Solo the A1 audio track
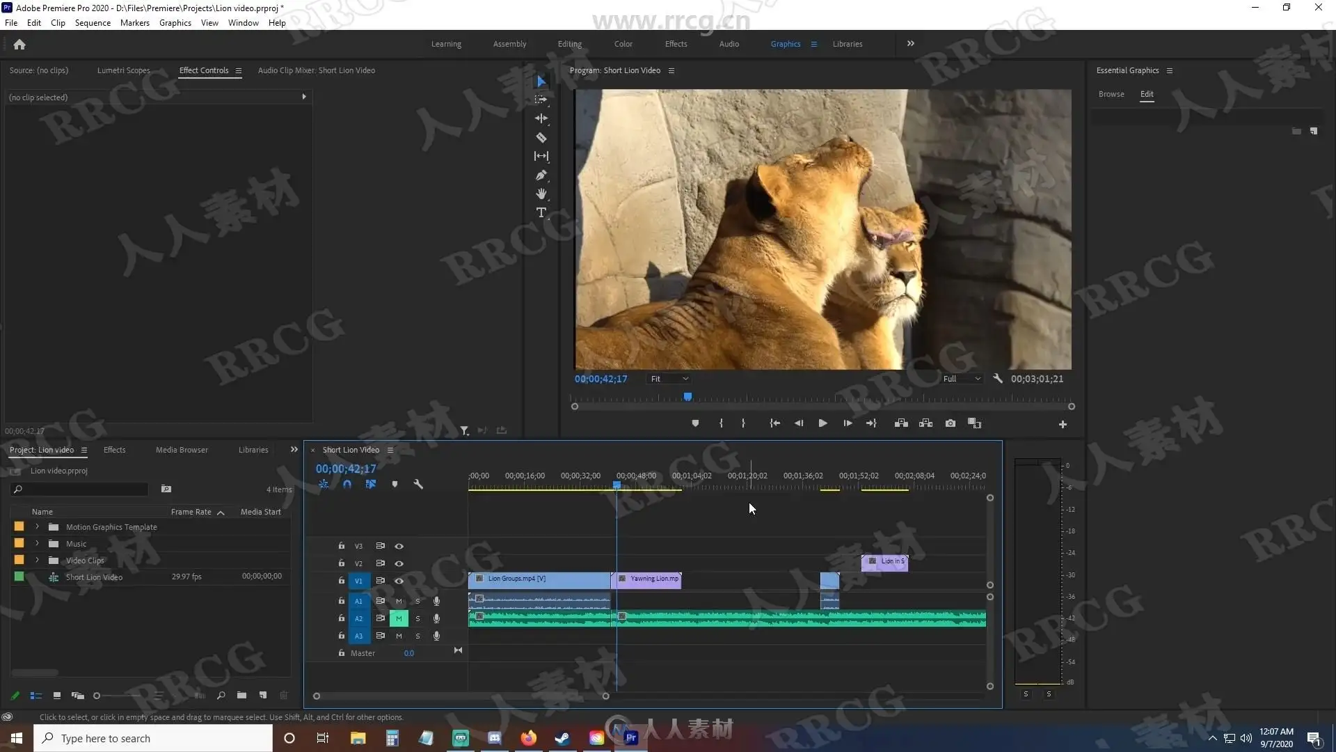1336x752 pixels. tap(417, 601)
